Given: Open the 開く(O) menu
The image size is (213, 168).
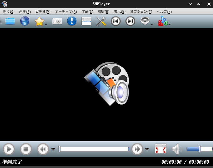Looking at the screenshot, I should click(x=9, y=11).
